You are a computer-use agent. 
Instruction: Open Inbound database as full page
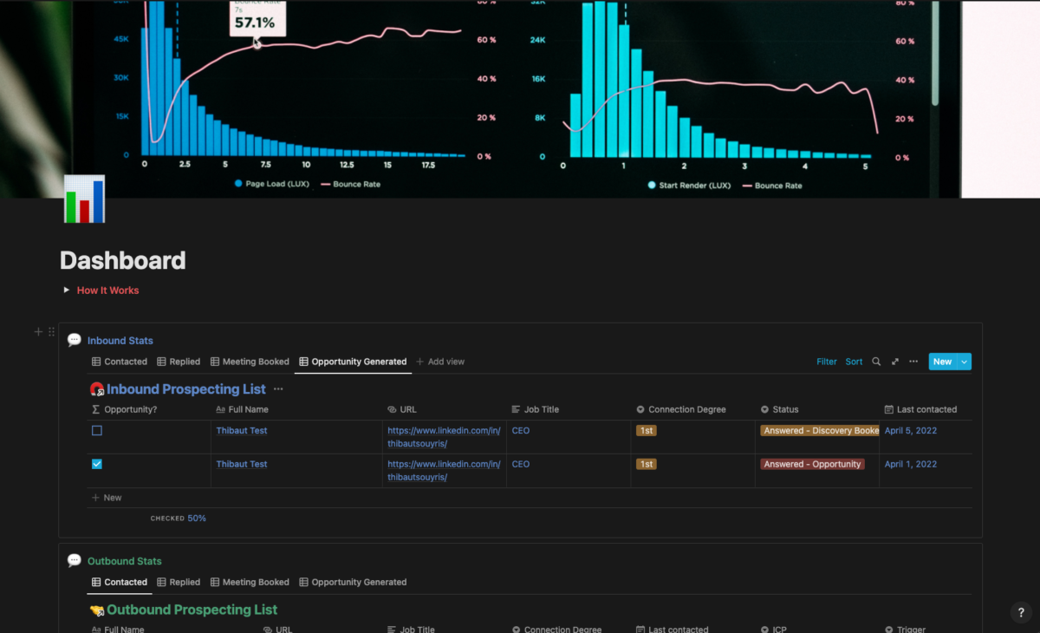(x=894, y=362)
